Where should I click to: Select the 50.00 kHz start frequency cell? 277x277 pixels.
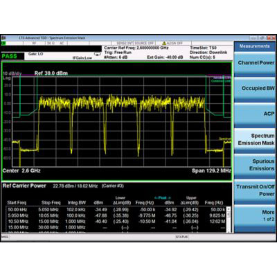pyautogui.click(x=17, y=210)
